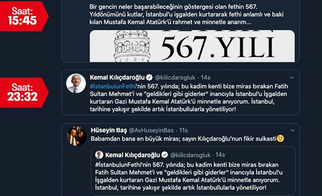Open the 567.YILI image card

[x=192, y=46]
